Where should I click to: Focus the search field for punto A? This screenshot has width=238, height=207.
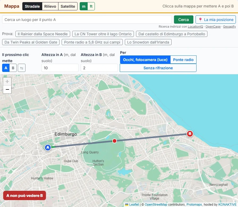(x=87, y=20)
